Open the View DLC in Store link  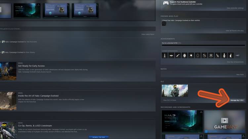(170, 100)
